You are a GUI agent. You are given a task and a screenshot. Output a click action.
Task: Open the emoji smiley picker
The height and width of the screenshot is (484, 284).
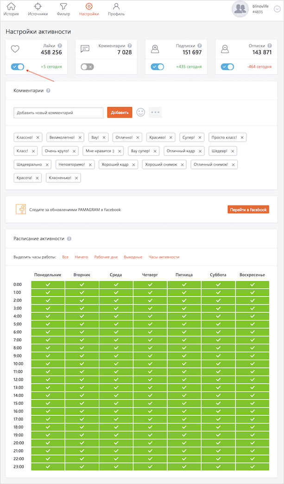[x=140, y=112]
